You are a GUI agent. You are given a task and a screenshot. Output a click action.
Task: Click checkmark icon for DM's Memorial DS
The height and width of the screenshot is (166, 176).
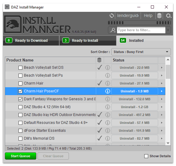click(x=100, y=138)
